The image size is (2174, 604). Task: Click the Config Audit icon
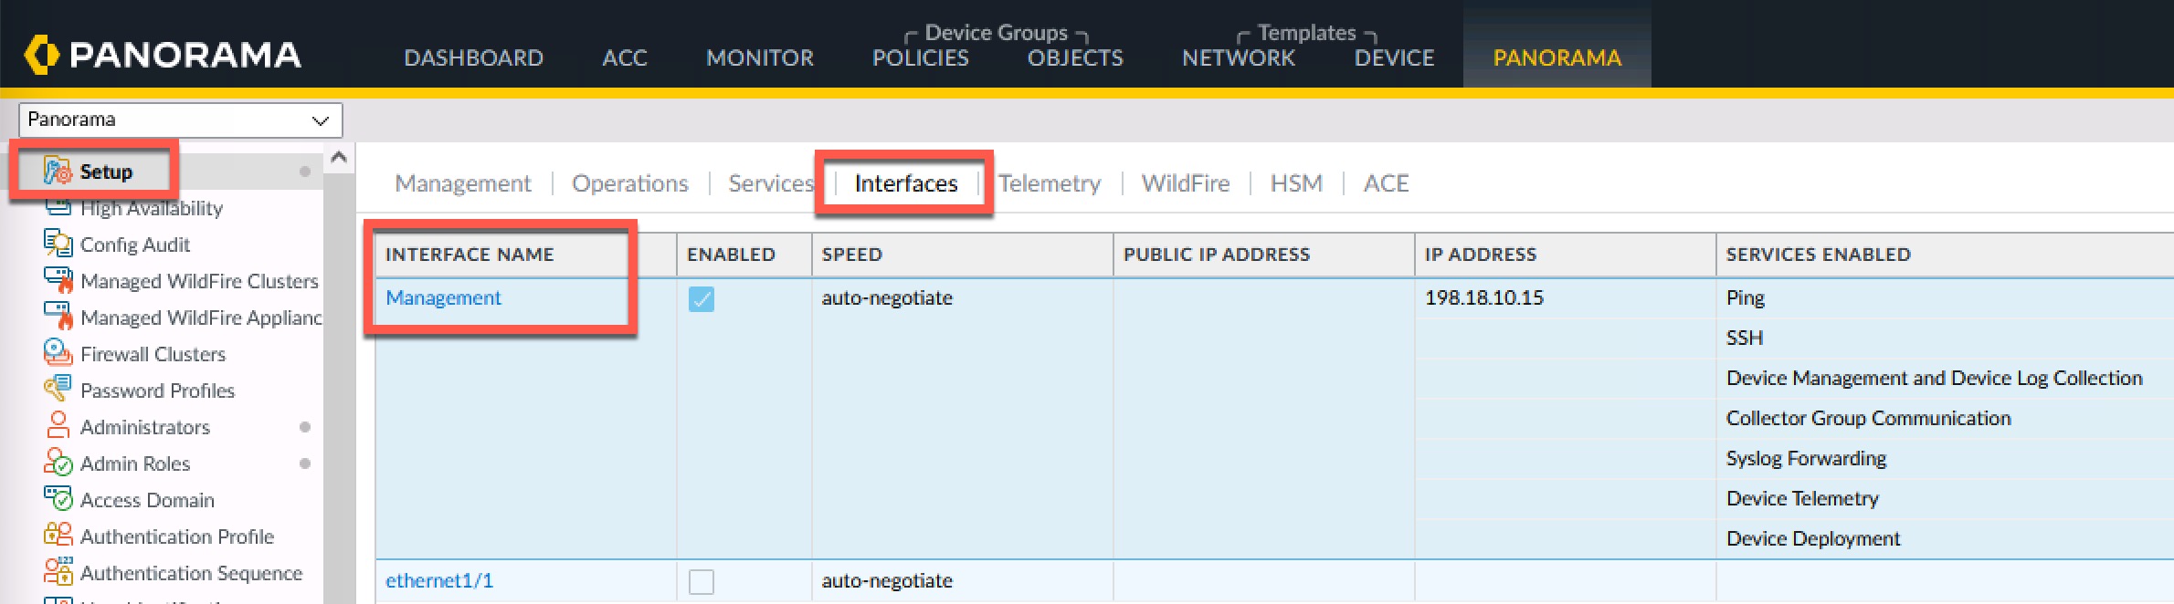[x=58, y=244]
